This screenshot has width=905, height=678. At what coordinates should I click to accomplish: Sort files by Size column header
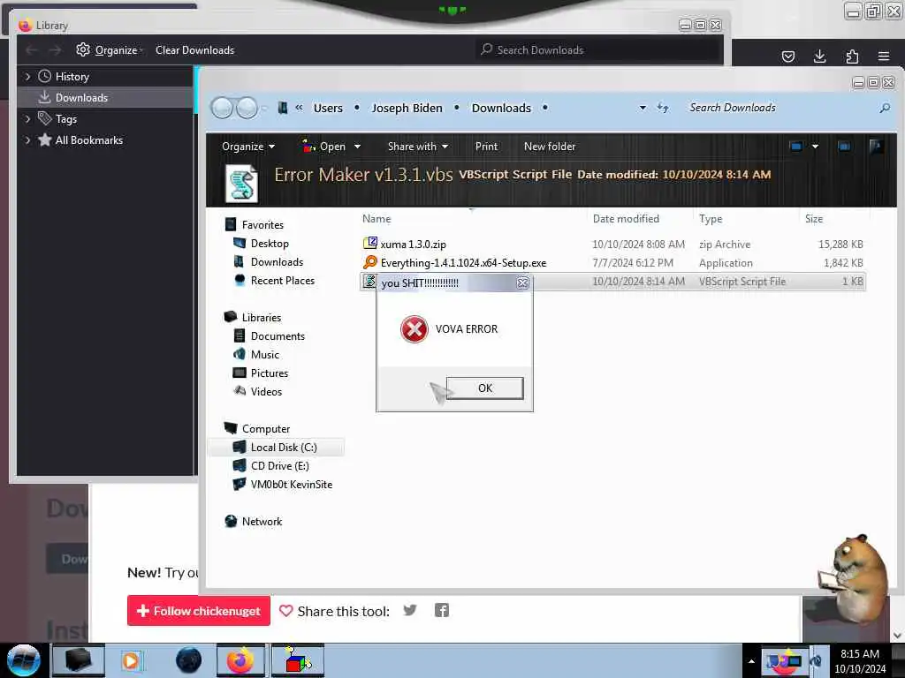click(814, 219)
